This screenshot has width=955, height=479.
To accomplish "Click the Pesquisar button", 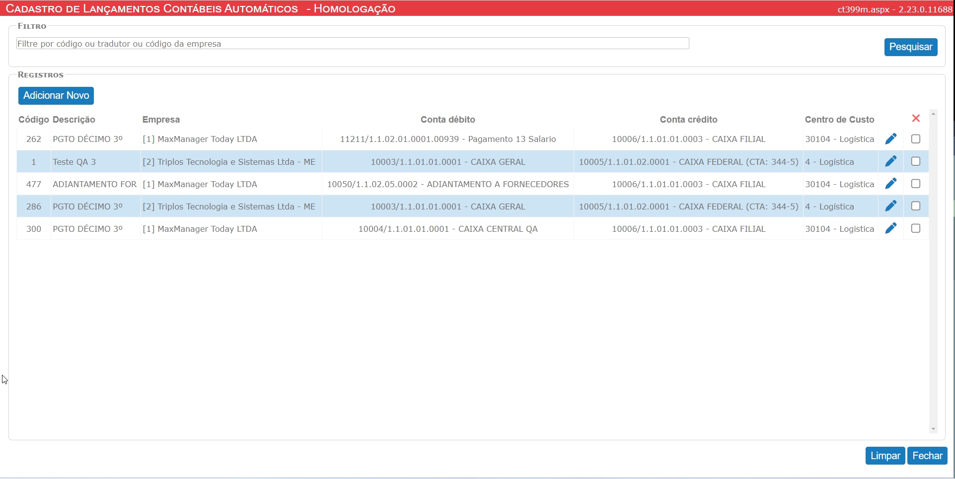I will (911, 47).
